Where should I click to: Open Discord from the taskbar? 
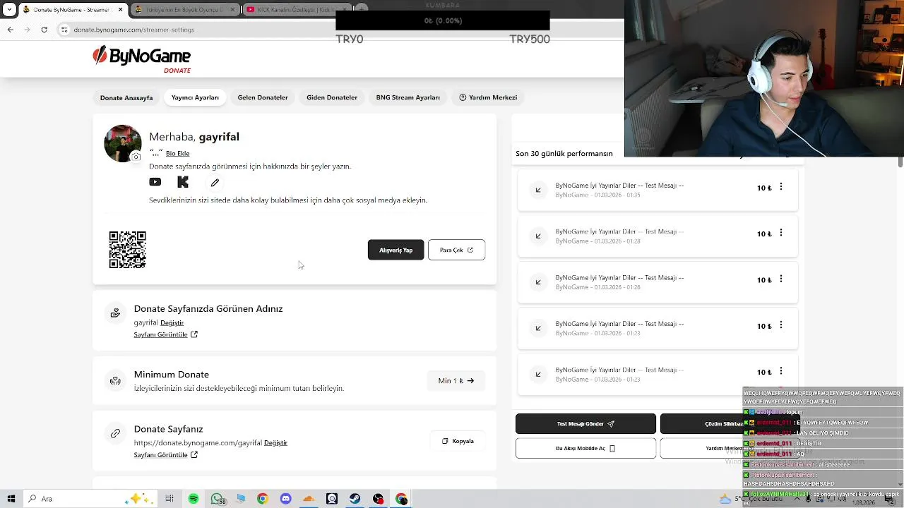pos(285,499)
